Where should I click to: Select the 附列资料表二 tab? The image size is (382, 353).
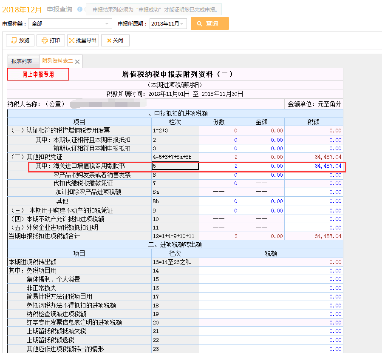coord(57,61)
